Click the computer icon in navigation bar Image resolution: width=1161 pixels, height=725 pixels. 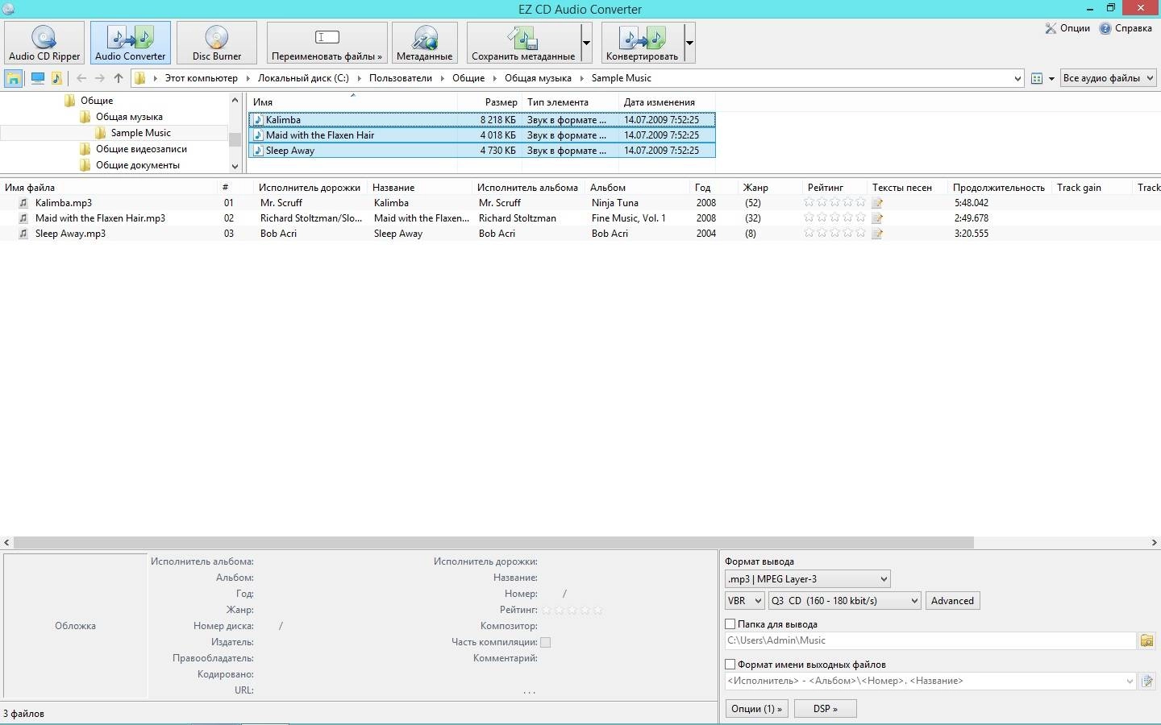coord(37,78)
